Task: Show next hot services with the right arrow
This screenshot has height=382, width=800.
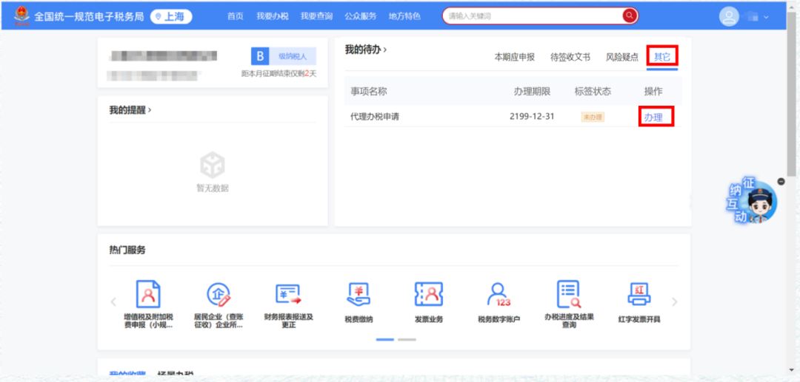Action: pyautogui.click(x=675, y=301)
